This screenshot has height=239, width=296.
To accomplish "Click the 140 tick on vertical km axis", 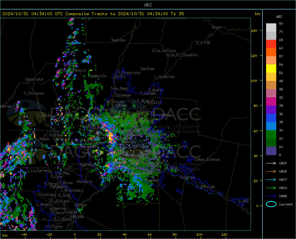I will (x=254, y=31).
